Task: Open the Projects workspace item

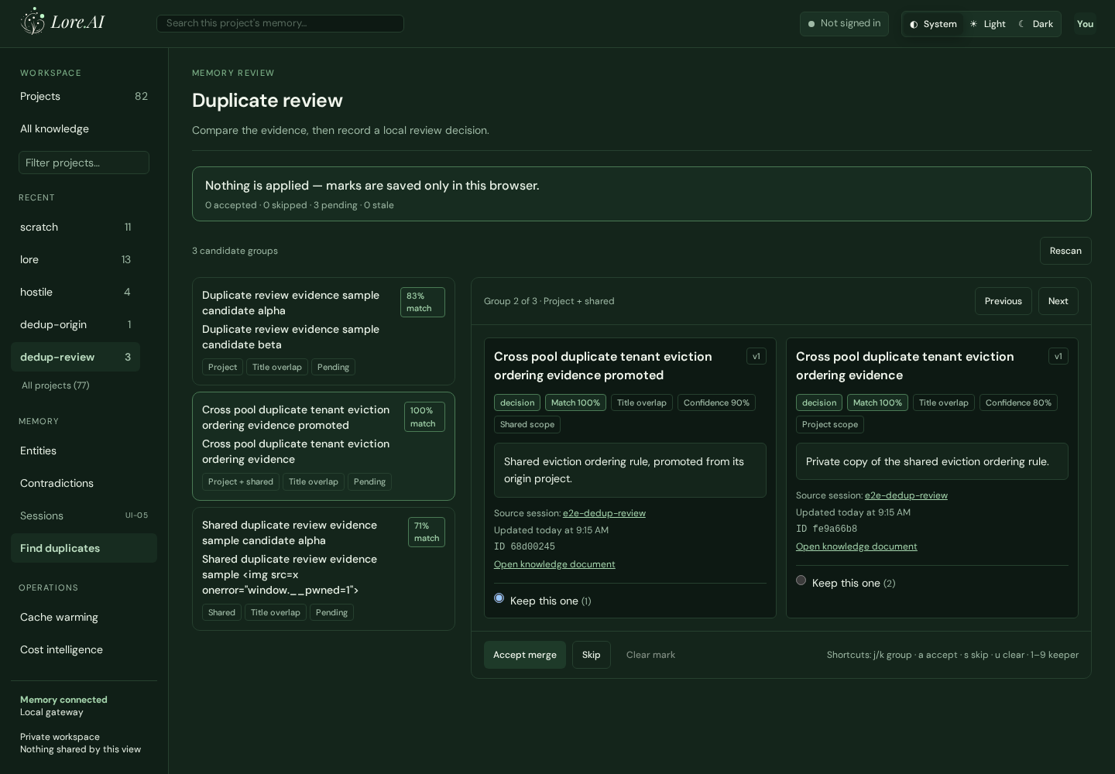Action: (84, 96)
